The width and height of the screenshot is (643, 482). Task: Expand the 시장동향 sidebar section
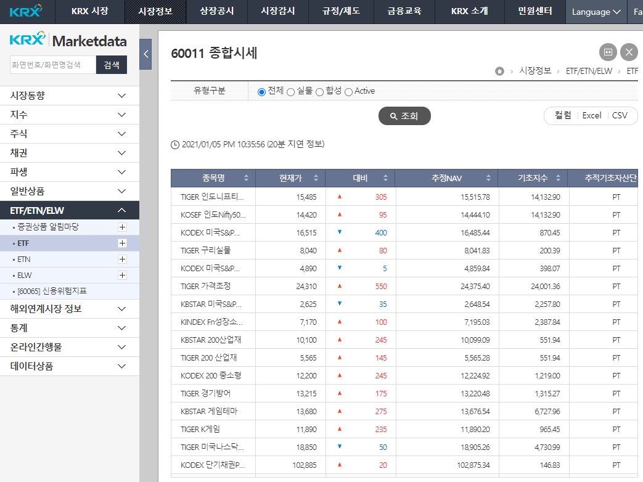pyautogui.click(x=70, y=96)
